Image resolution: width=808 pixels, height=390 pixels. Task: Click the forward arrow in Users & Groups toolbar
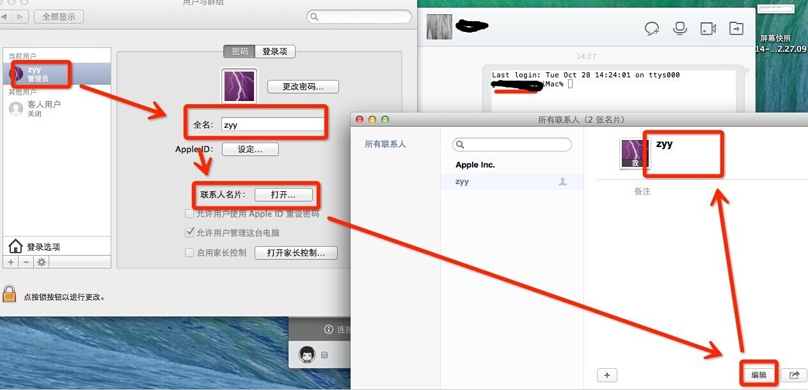pos(20,17)
